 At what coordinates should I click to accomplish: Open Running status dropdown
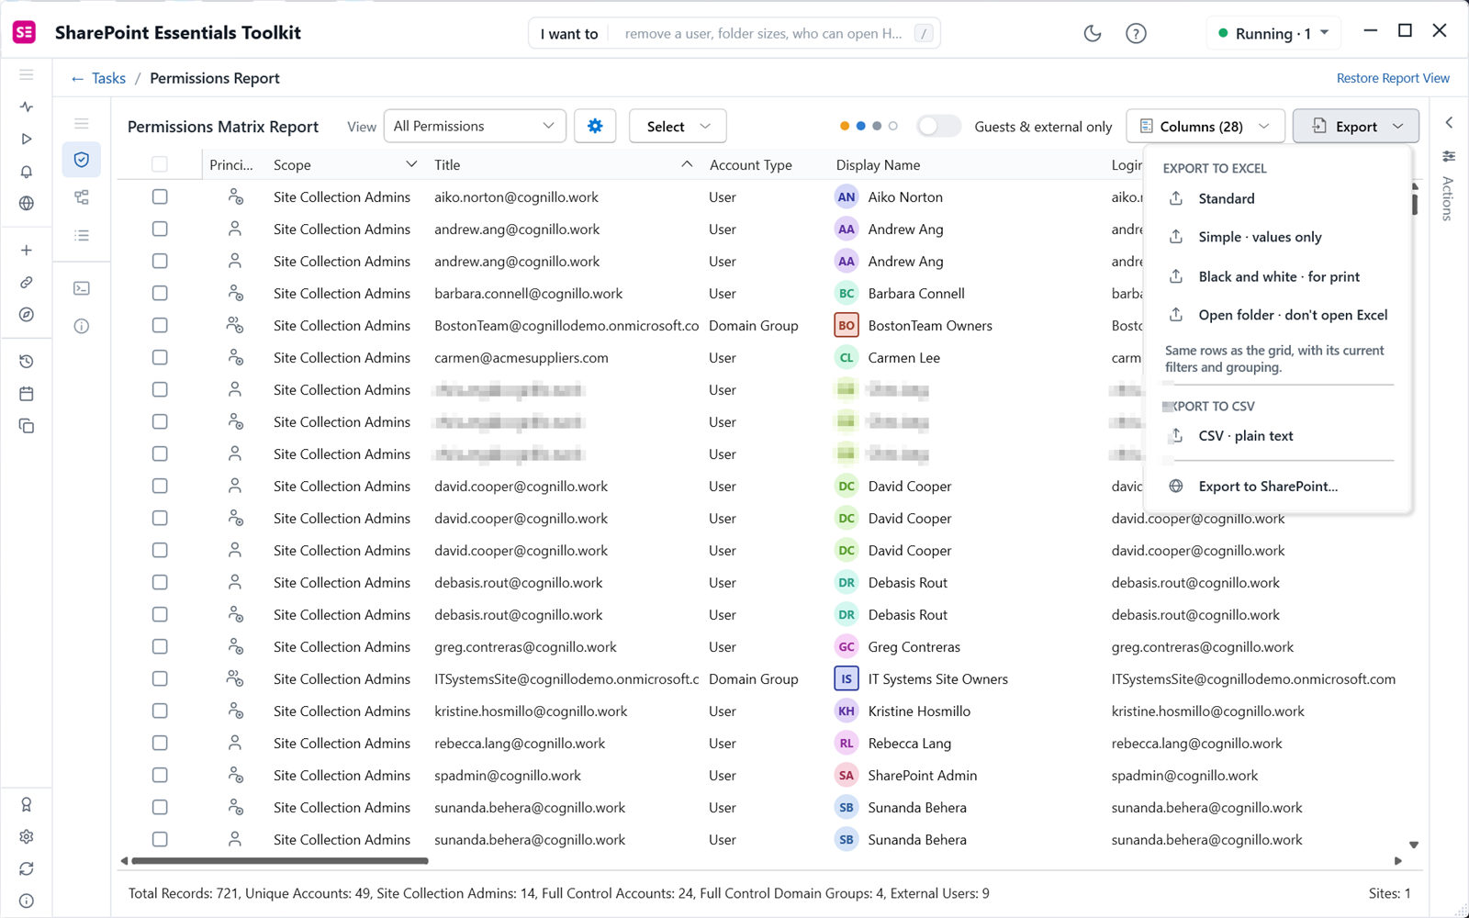(x=1273, y=34)
